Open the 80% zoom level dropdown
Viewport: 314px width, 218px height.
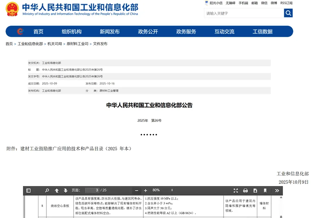(162, 190)
